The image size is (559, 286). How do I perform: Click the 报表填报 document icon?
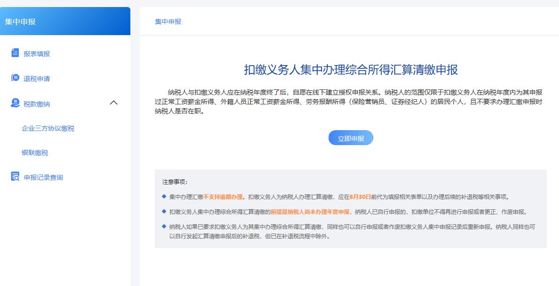tap(15, 53)
